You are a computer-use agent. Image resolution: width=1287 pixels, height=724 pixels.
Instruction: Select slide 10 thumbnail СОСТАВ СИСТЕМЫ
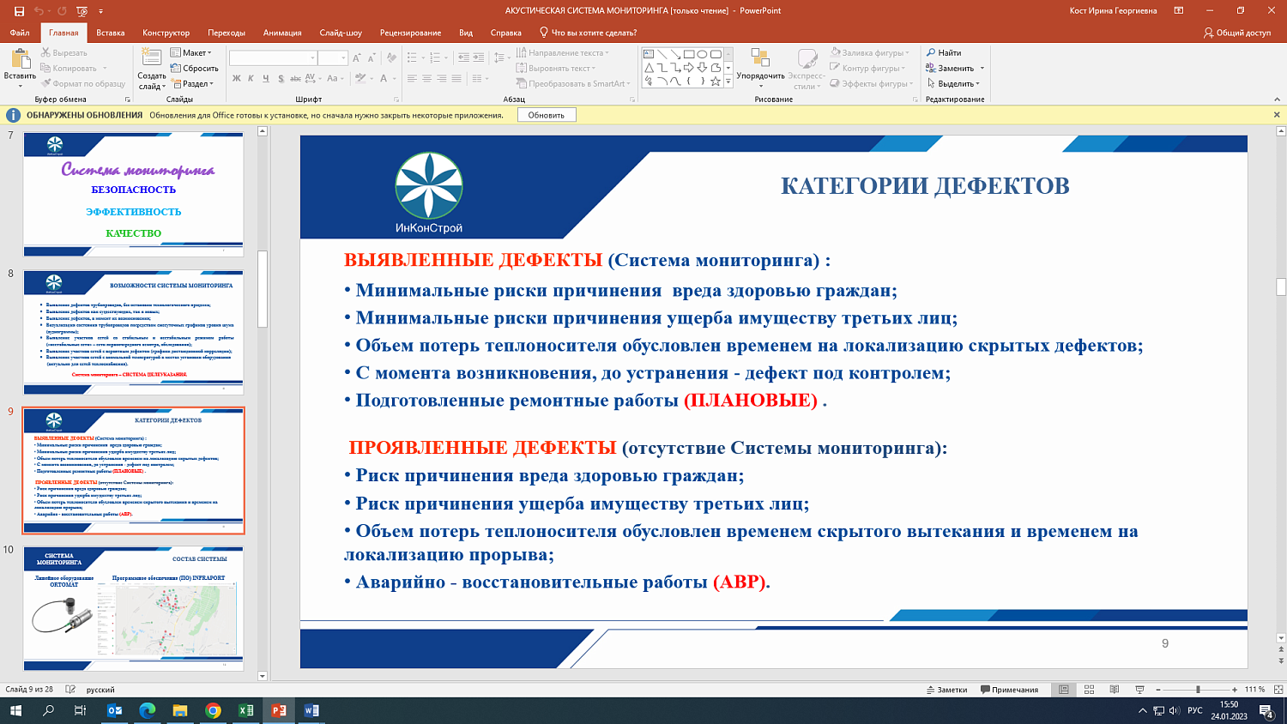tap(134, 608)
